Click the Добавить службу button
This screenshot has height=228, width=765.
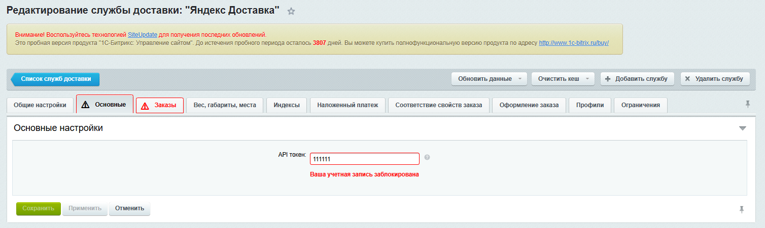(638, 79)
